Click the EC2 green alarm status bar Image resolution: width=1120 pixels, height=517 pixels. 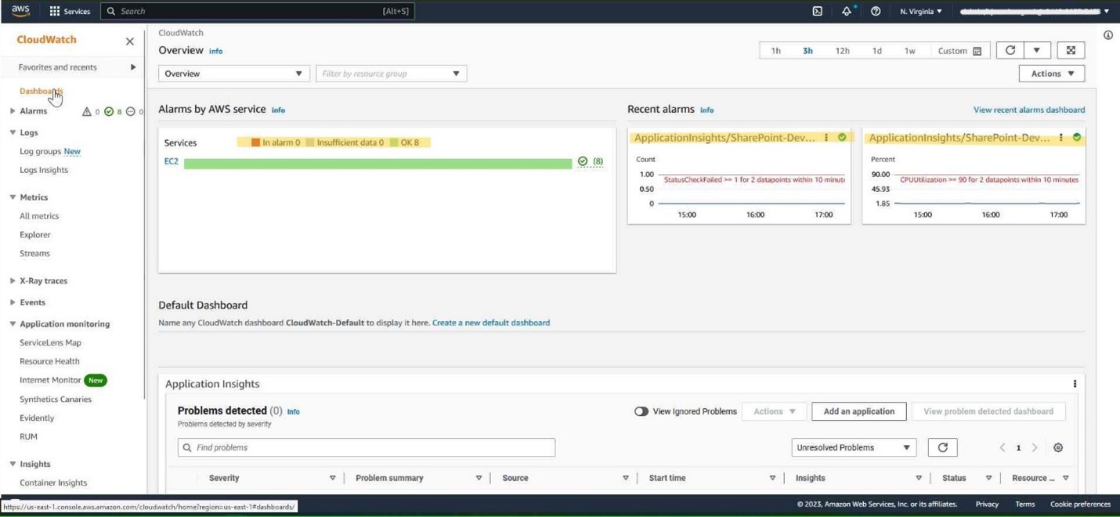click(378, 164)
